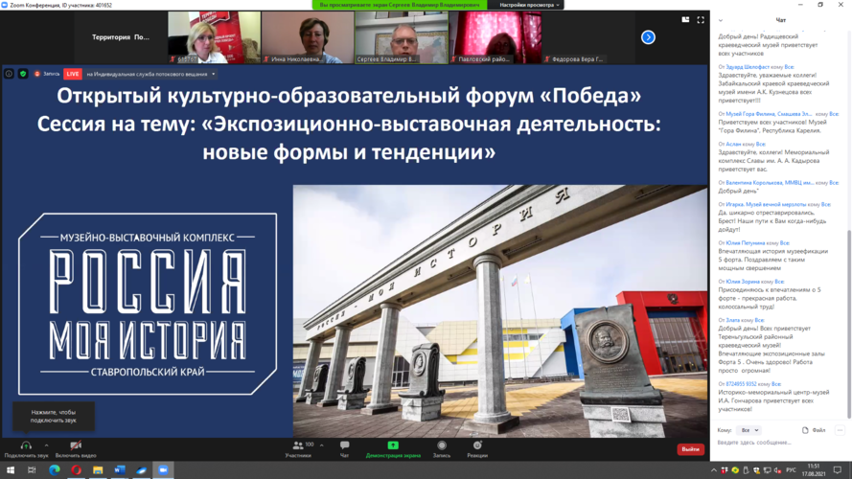This screenshot has width=852, height=479.
Task: Click the File attachment button in chat
Action: click(814, 430)
